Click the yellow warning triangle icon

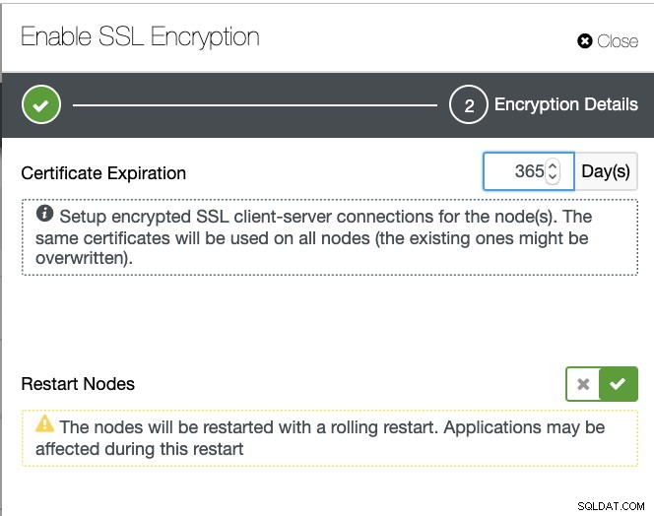coord(44,423)
